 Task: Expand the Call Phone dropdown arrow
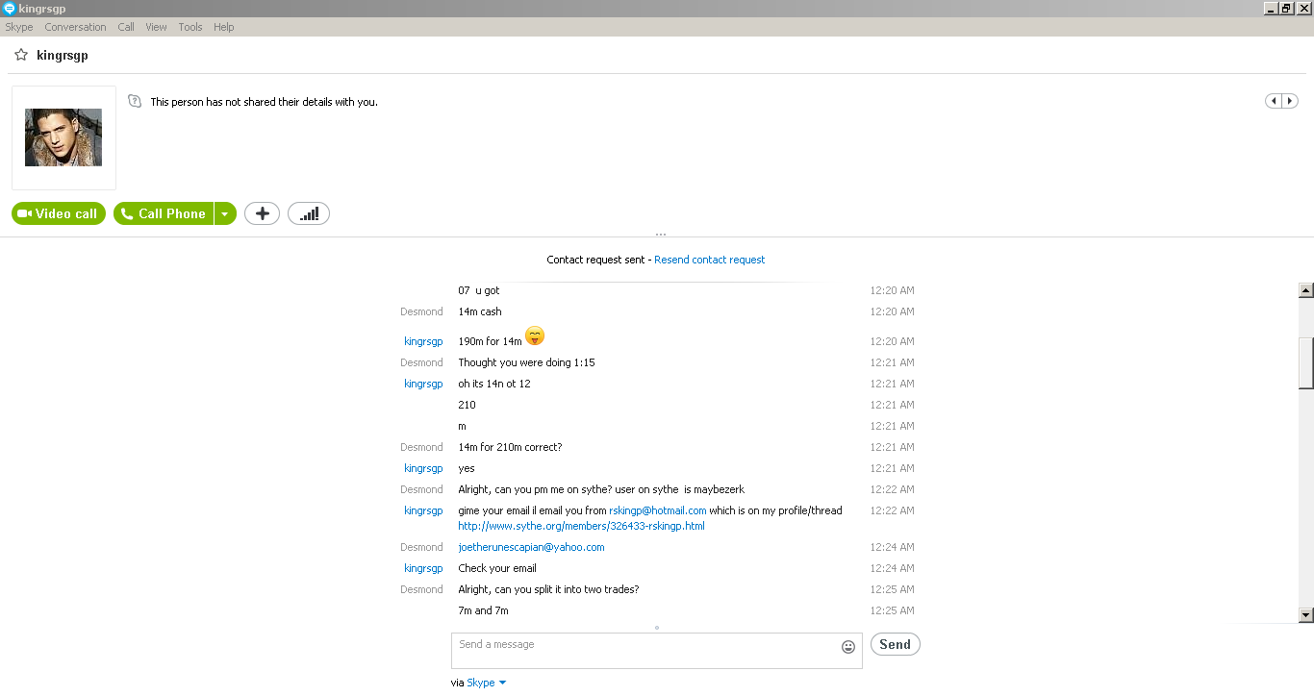tap(225, 213)
